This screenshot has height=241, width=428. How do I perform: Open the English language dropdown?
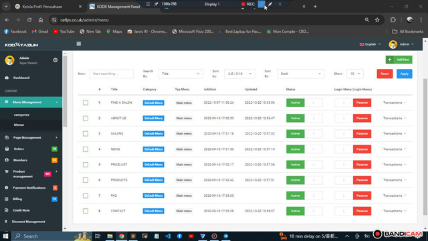pos(370,44)
